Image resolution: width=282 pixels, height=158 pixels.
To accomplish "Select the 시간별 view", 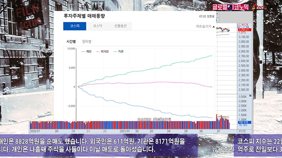I will 71,42.
